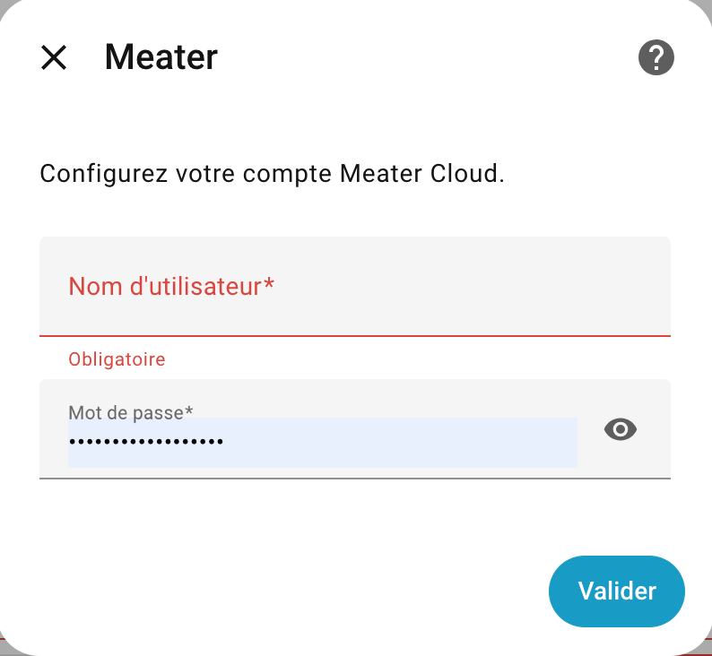Viewport: 712px width, 656px height.
Task: Click the red 'Nom d'utilisateur*' label
Action: pyautogui.click(x=171, y=287)
